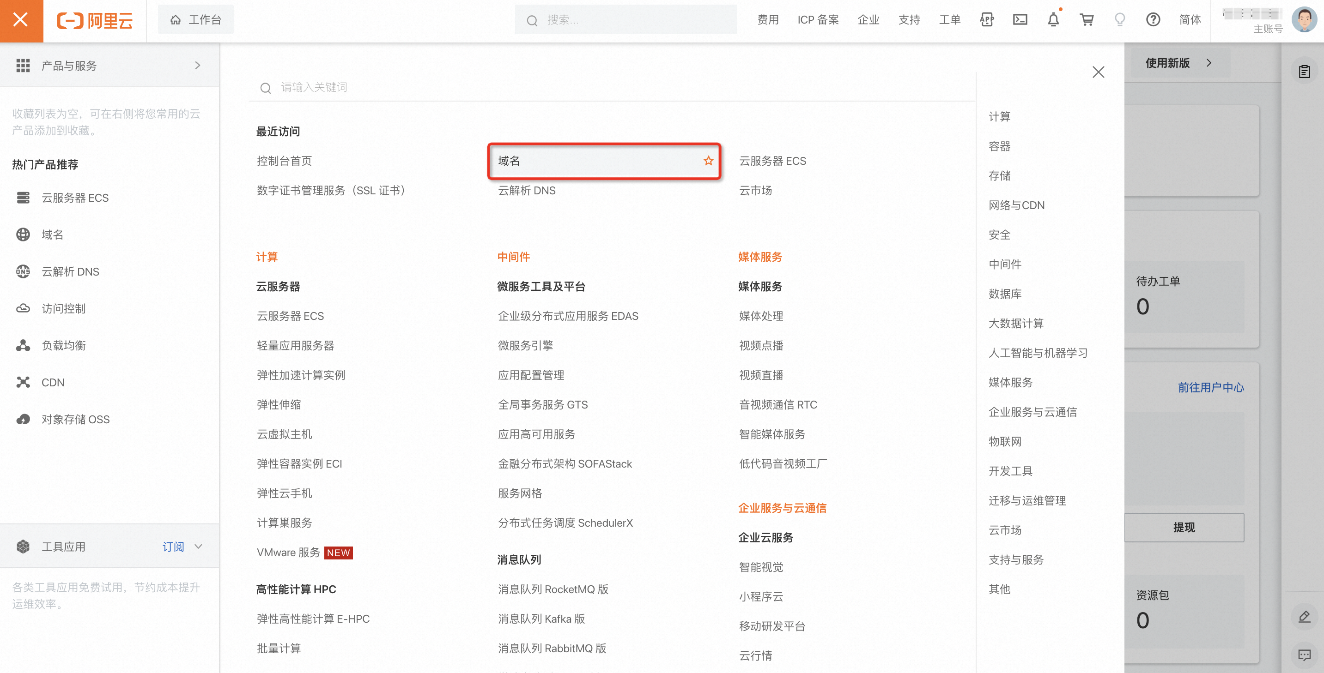The image size is (1324, 673).
Task: Open 消息队列 Kafka 版
Action: (541, 619)
